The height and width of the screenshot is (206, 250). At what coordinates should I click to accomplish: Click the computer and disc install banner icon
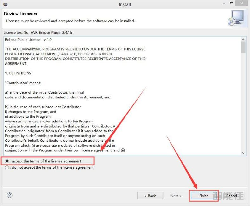236,18
